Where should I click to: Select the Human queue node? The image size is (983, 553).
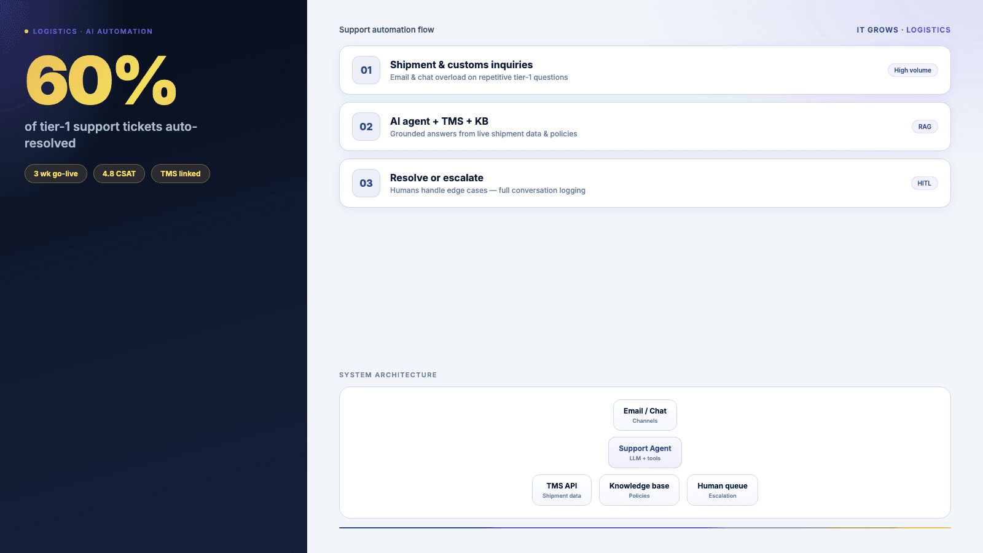pos(723,490)
